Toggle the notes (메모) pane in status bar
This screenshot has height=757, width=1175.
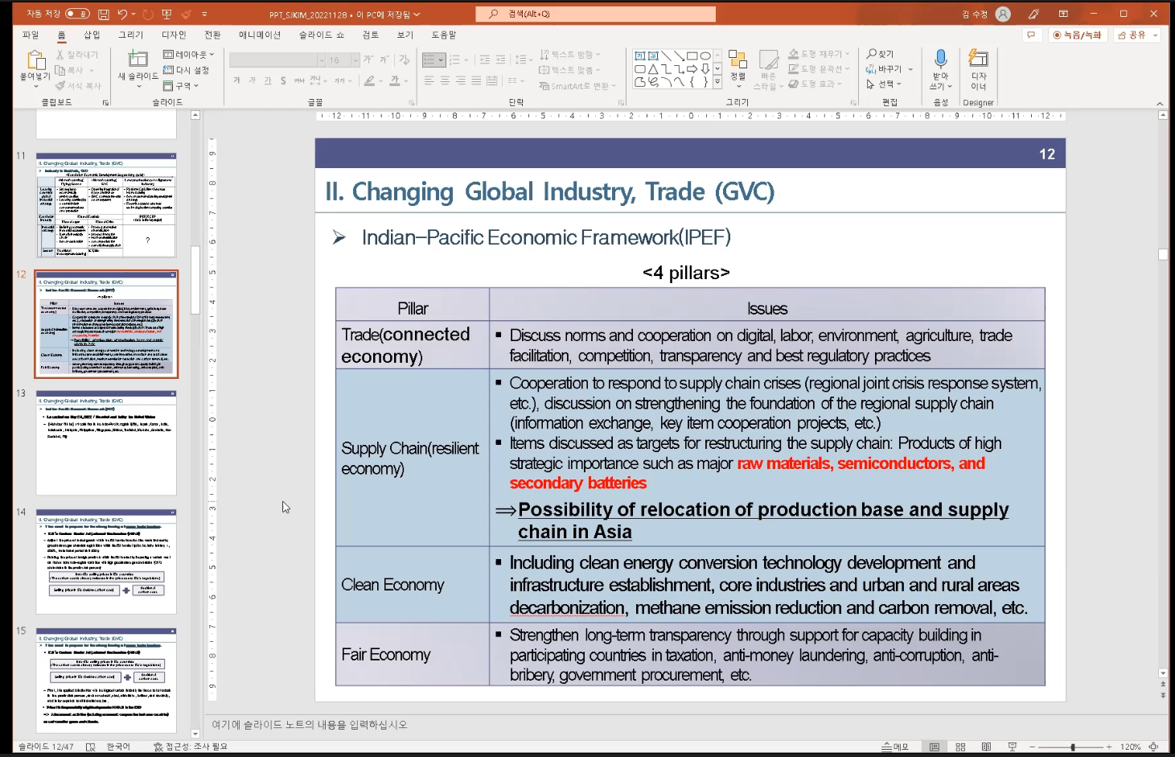(x=895, y=747)
